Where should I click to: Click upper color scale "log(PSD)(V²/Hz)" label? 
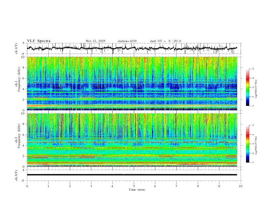(x=256, y=89)
